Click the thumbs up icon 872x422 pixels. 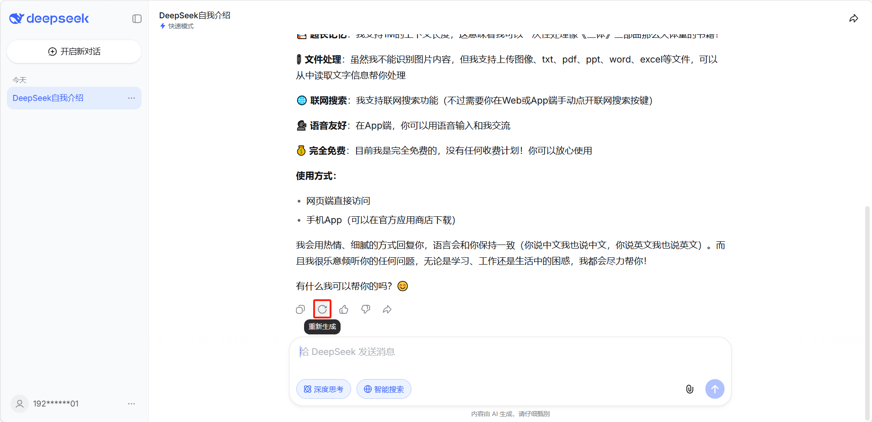(344, 310)
